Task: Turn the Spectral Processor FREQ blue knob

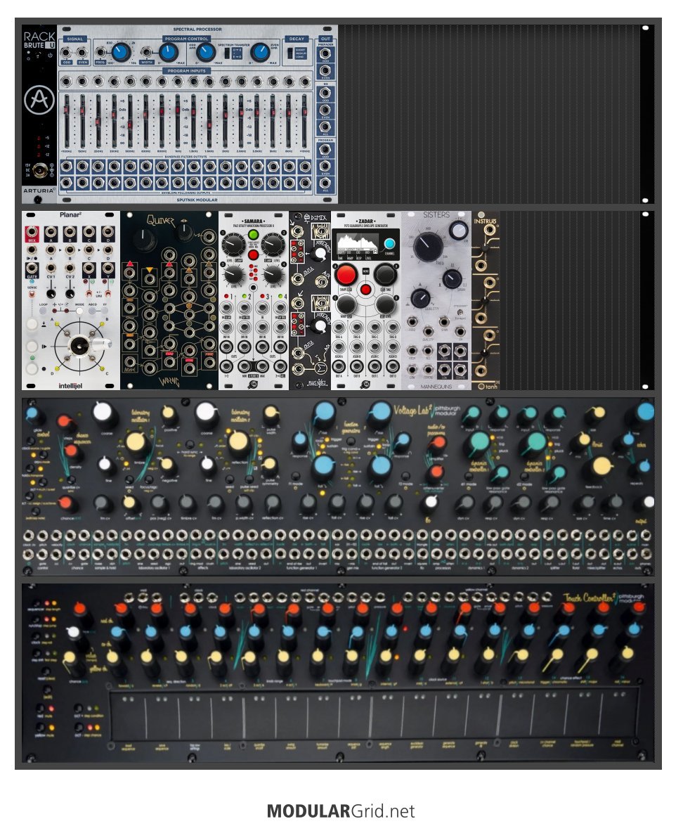Action: tap(121, 52)
